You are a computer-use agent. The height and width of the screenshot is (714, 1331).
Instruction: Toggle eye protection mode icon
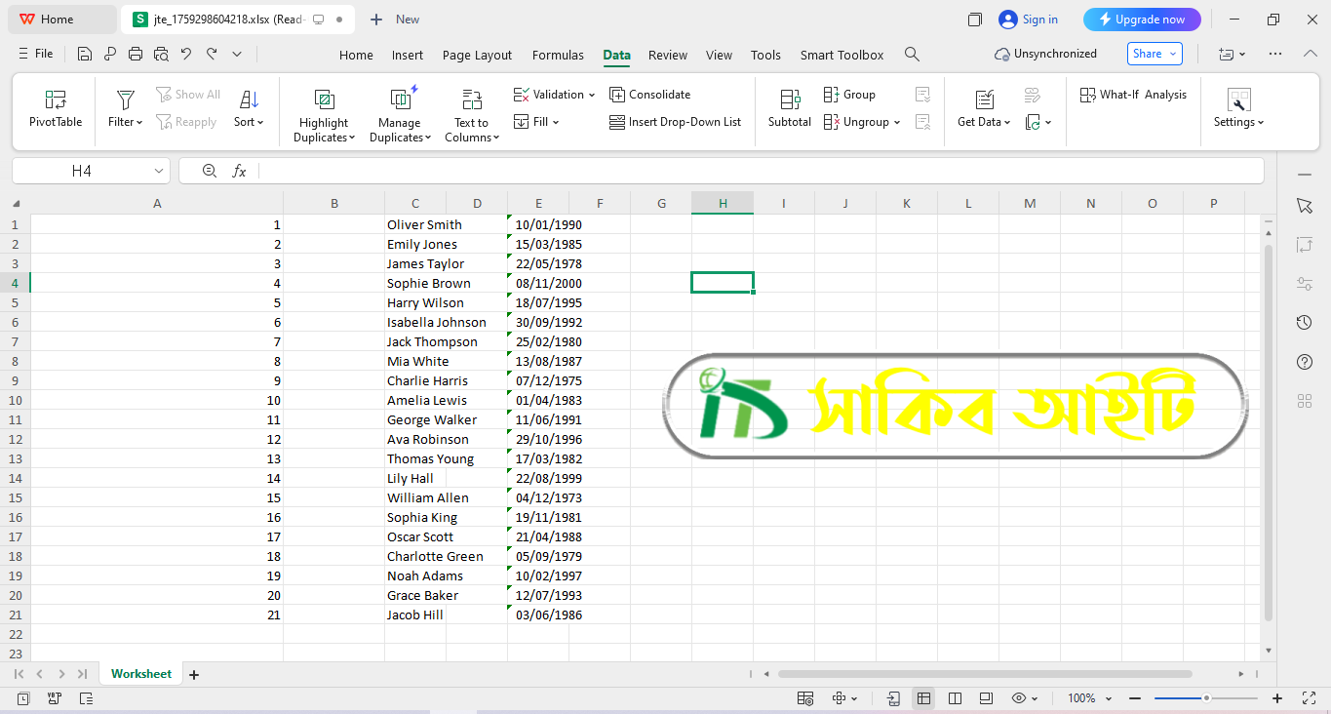click(1019, 698)
